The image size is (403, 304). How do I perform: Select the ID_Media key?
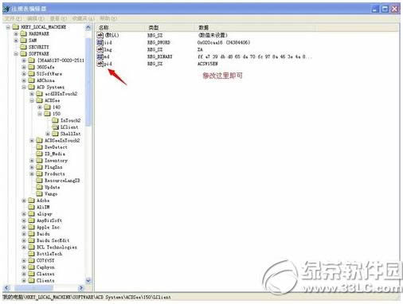pyautogui.click(x=55, y=154)
